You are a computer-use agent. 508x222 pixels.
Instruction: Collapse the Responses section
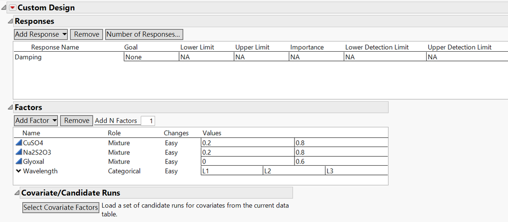(11, 21)
